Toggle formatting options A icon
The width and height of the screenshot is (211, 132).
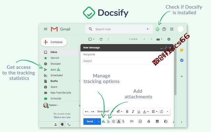point(119,121)
